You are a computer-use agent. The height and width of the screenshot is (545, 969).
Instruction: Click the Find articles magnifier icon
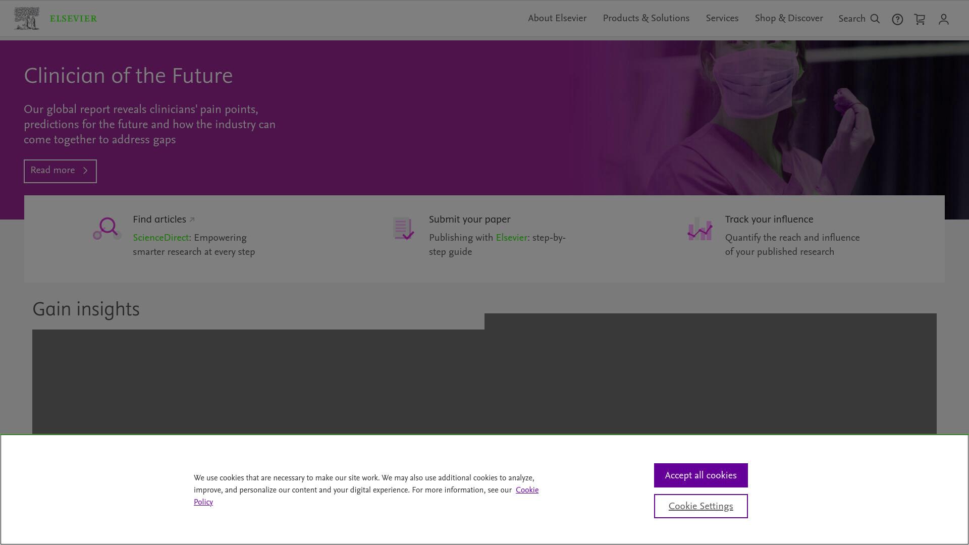(x=107, y=229)
